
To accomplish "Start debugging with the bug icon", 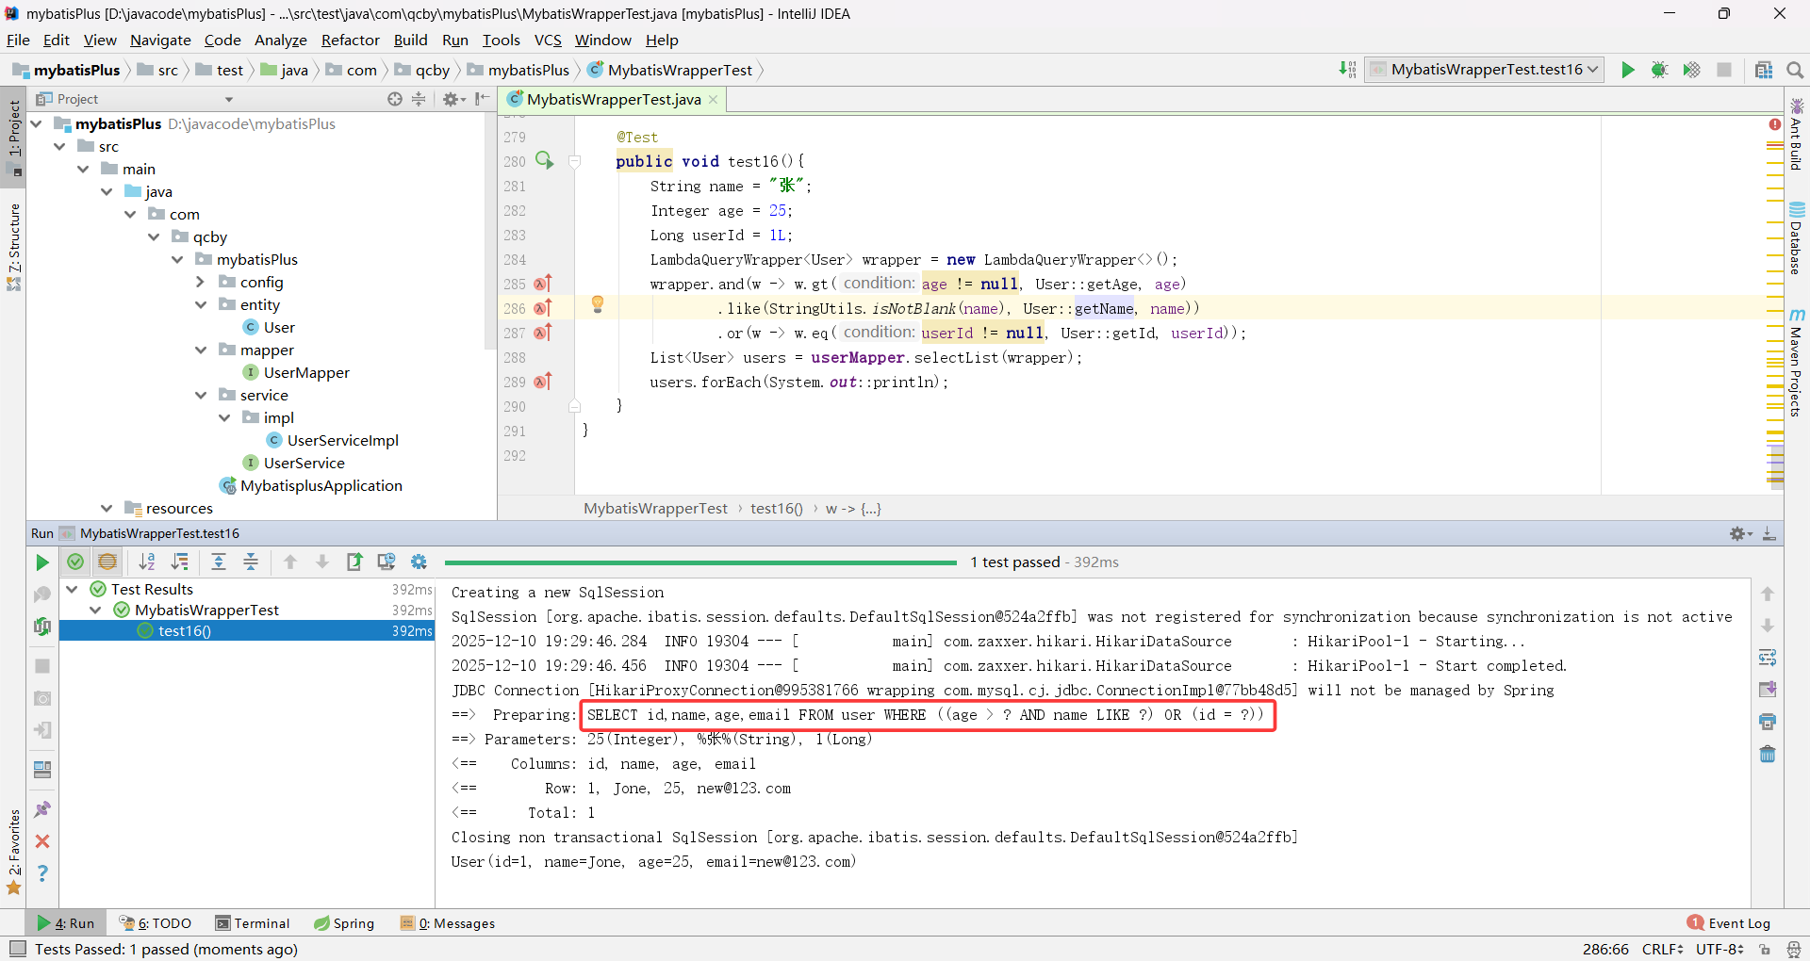I will 1659,70.
